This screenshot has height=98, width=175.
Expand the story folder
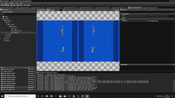click(x=3, y=39)
